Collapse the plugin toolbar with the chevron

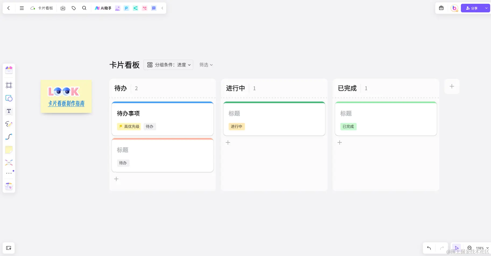pos(162,8)
